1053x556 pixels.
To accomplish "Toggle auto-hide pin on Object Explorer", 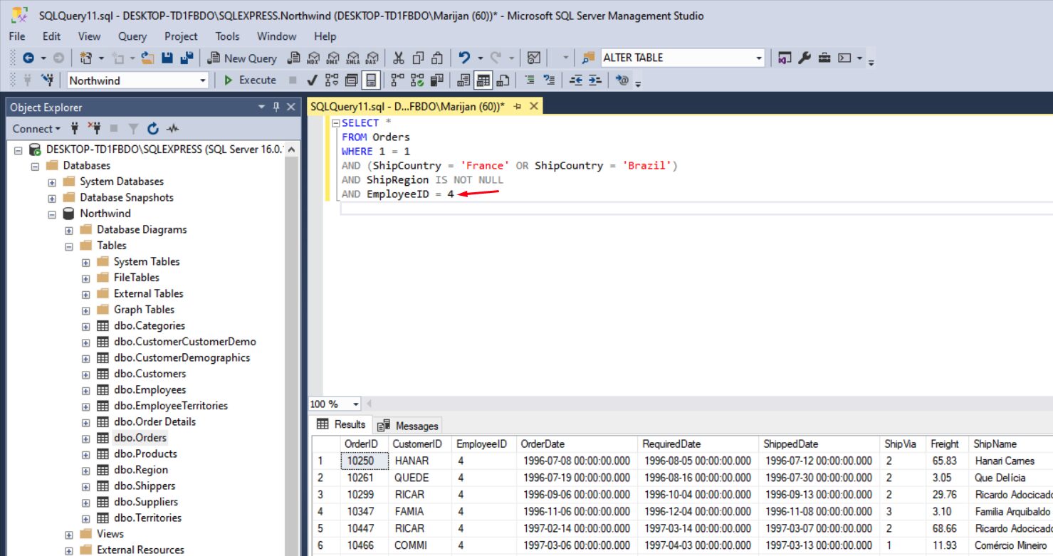I will pyautogui.click(x=276, y=107).
